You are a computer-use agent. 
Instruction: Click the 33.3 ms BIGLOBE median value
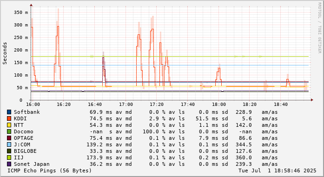[101, 151]
